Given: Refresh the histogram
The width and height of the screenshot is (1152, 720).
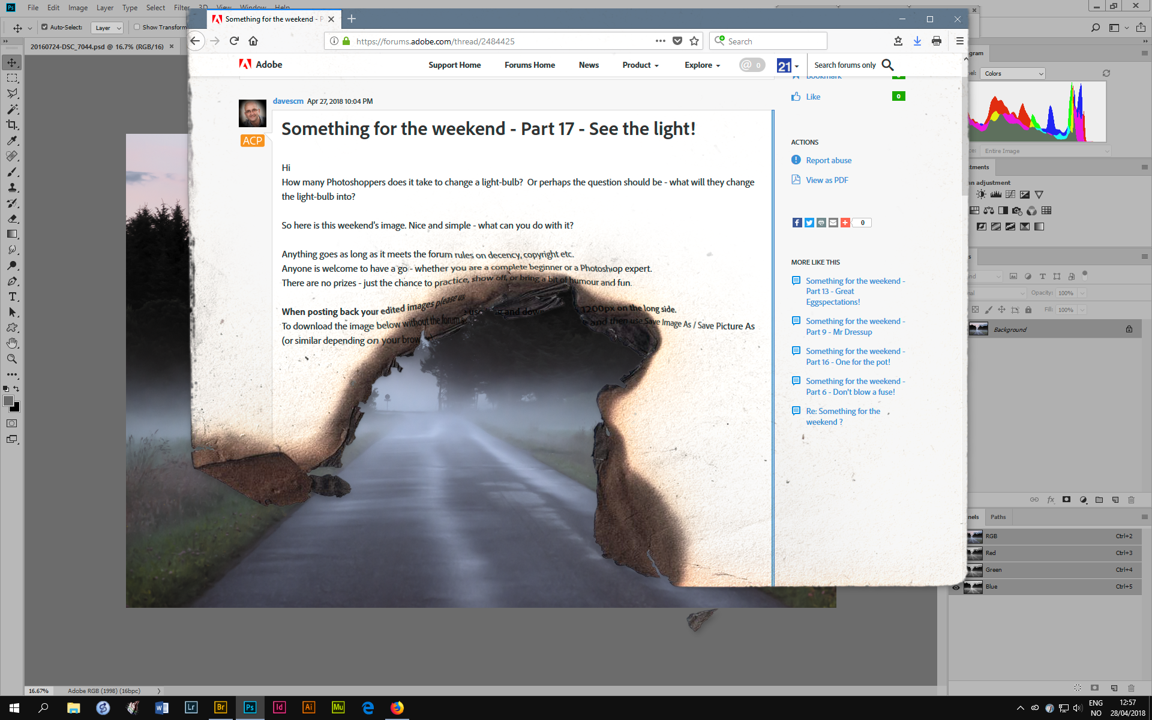Looking at the screenshot, I should [1106, 73].
